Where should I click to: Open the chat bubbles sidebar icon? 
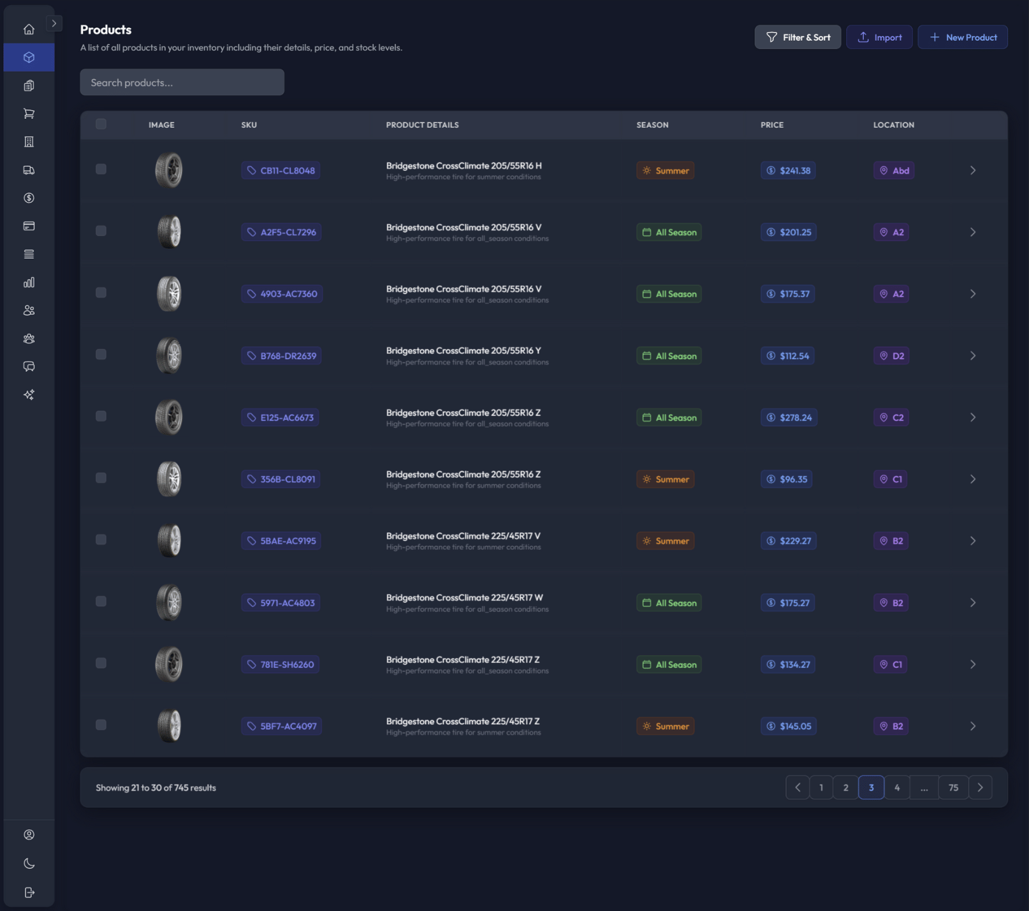29,366
